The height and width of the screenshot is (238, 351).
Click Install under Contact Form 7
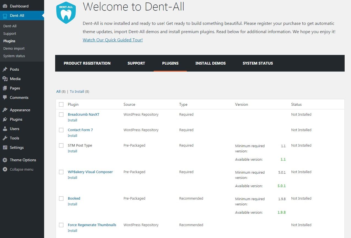coord(73,136)
